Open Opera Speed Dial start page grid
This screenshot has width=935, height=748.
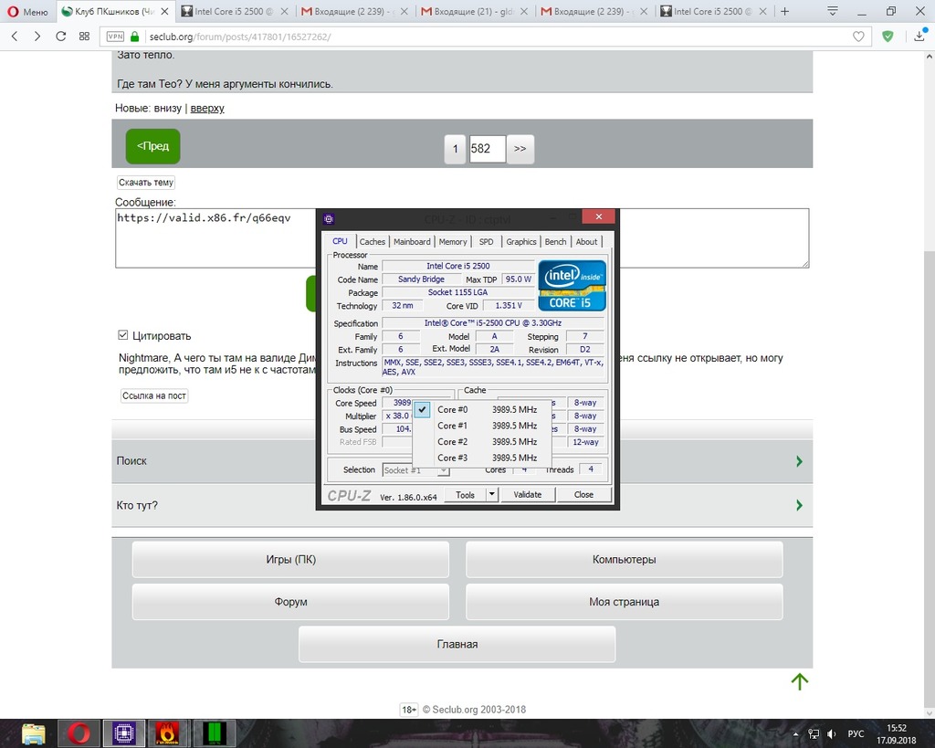84,37
